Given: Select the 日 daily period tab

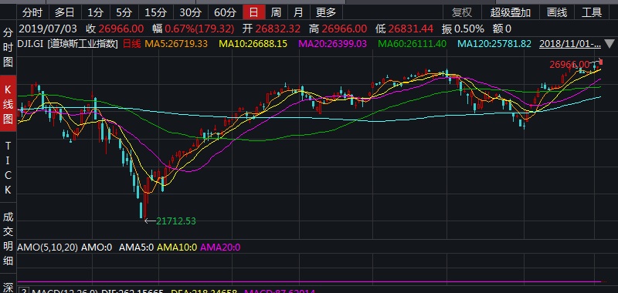Looking at the screenshot, I should click(x=253, y=12).
